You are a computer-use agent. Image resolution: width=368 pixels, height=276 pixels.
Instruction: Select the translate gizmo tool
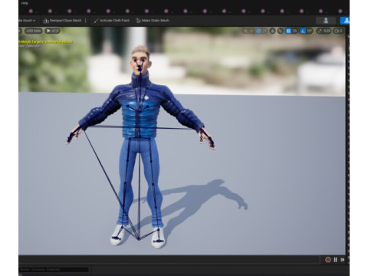click(x=251, y=31)
